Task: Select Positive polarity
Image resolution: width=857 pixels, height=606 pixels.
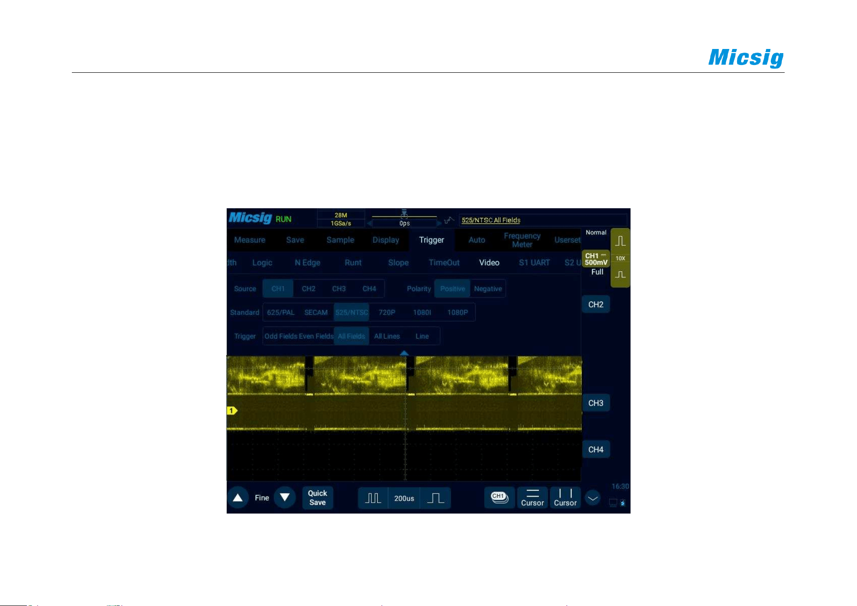Action: 452,289
